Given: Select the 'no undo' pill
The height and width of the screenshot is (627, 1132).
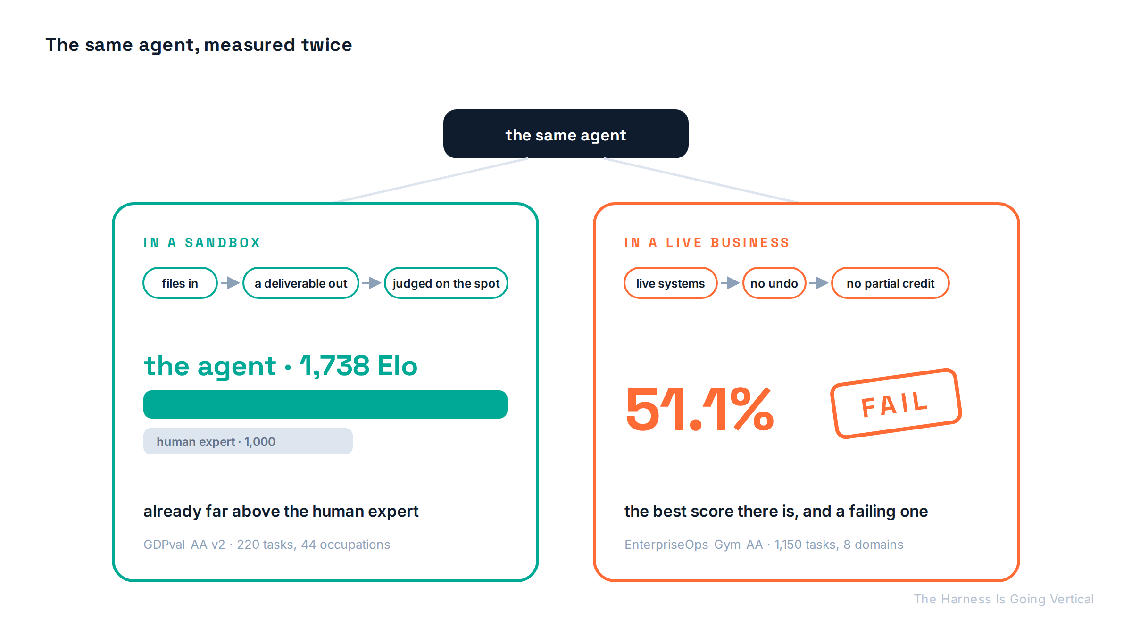Looking at the screenshot, I should point(774,283).
